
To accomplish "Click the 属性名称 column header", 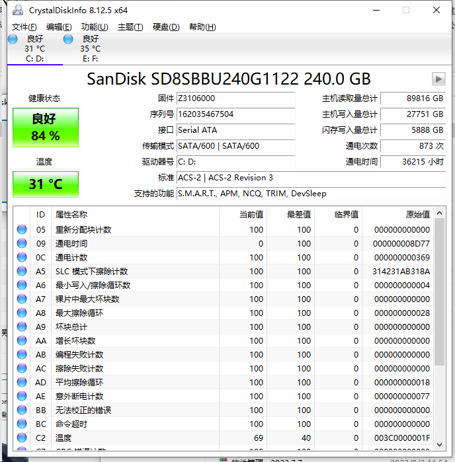I will (x=135, y=215).
